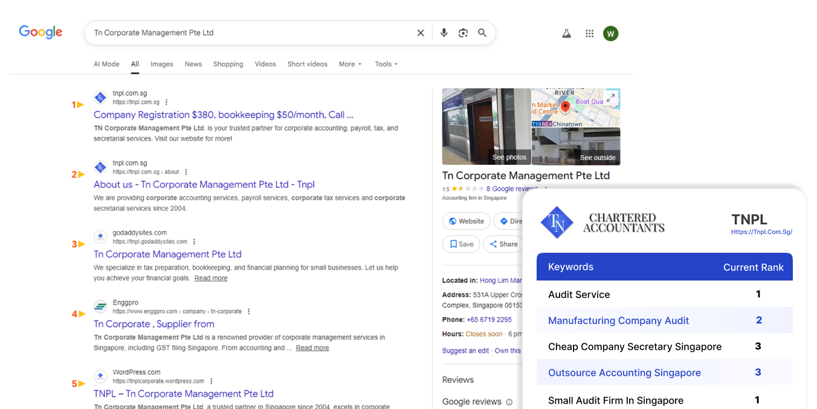Screen dimensions: 817x409
Task: Switch to the AI Mode tab
Action: tap(106, 64)
